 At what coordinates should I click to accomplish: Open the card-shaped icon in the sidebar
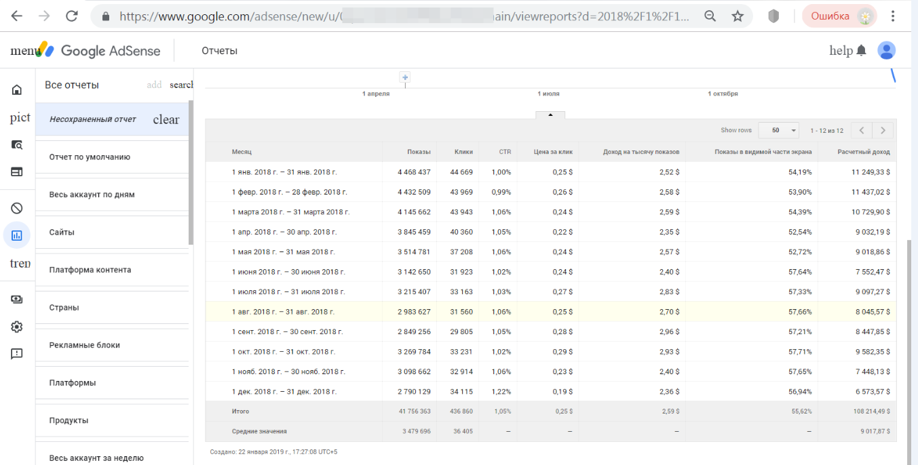click(17, 172)
